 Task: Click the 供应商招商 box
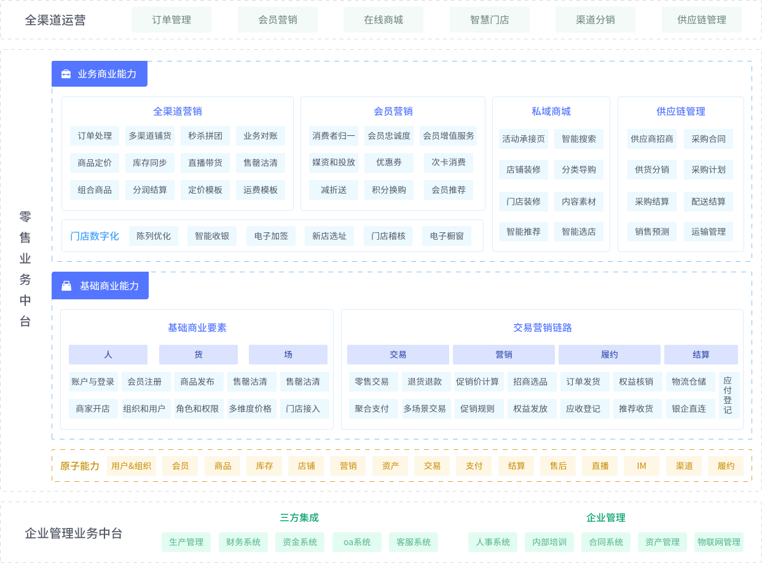coord(652,139)
